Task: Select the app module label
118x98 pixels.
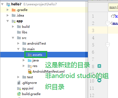Action: coord(19,21)
